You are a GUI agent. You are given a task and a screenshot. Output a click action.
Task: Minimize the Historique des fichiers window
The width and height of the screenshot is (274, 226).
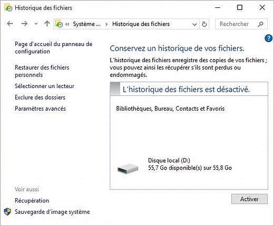(218, 7)
